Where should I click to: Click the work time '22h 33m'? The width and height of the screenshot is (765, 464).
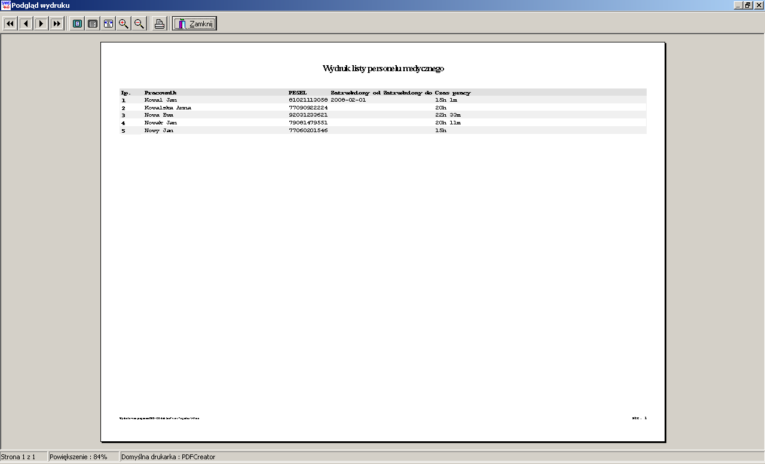pos(448,115)
